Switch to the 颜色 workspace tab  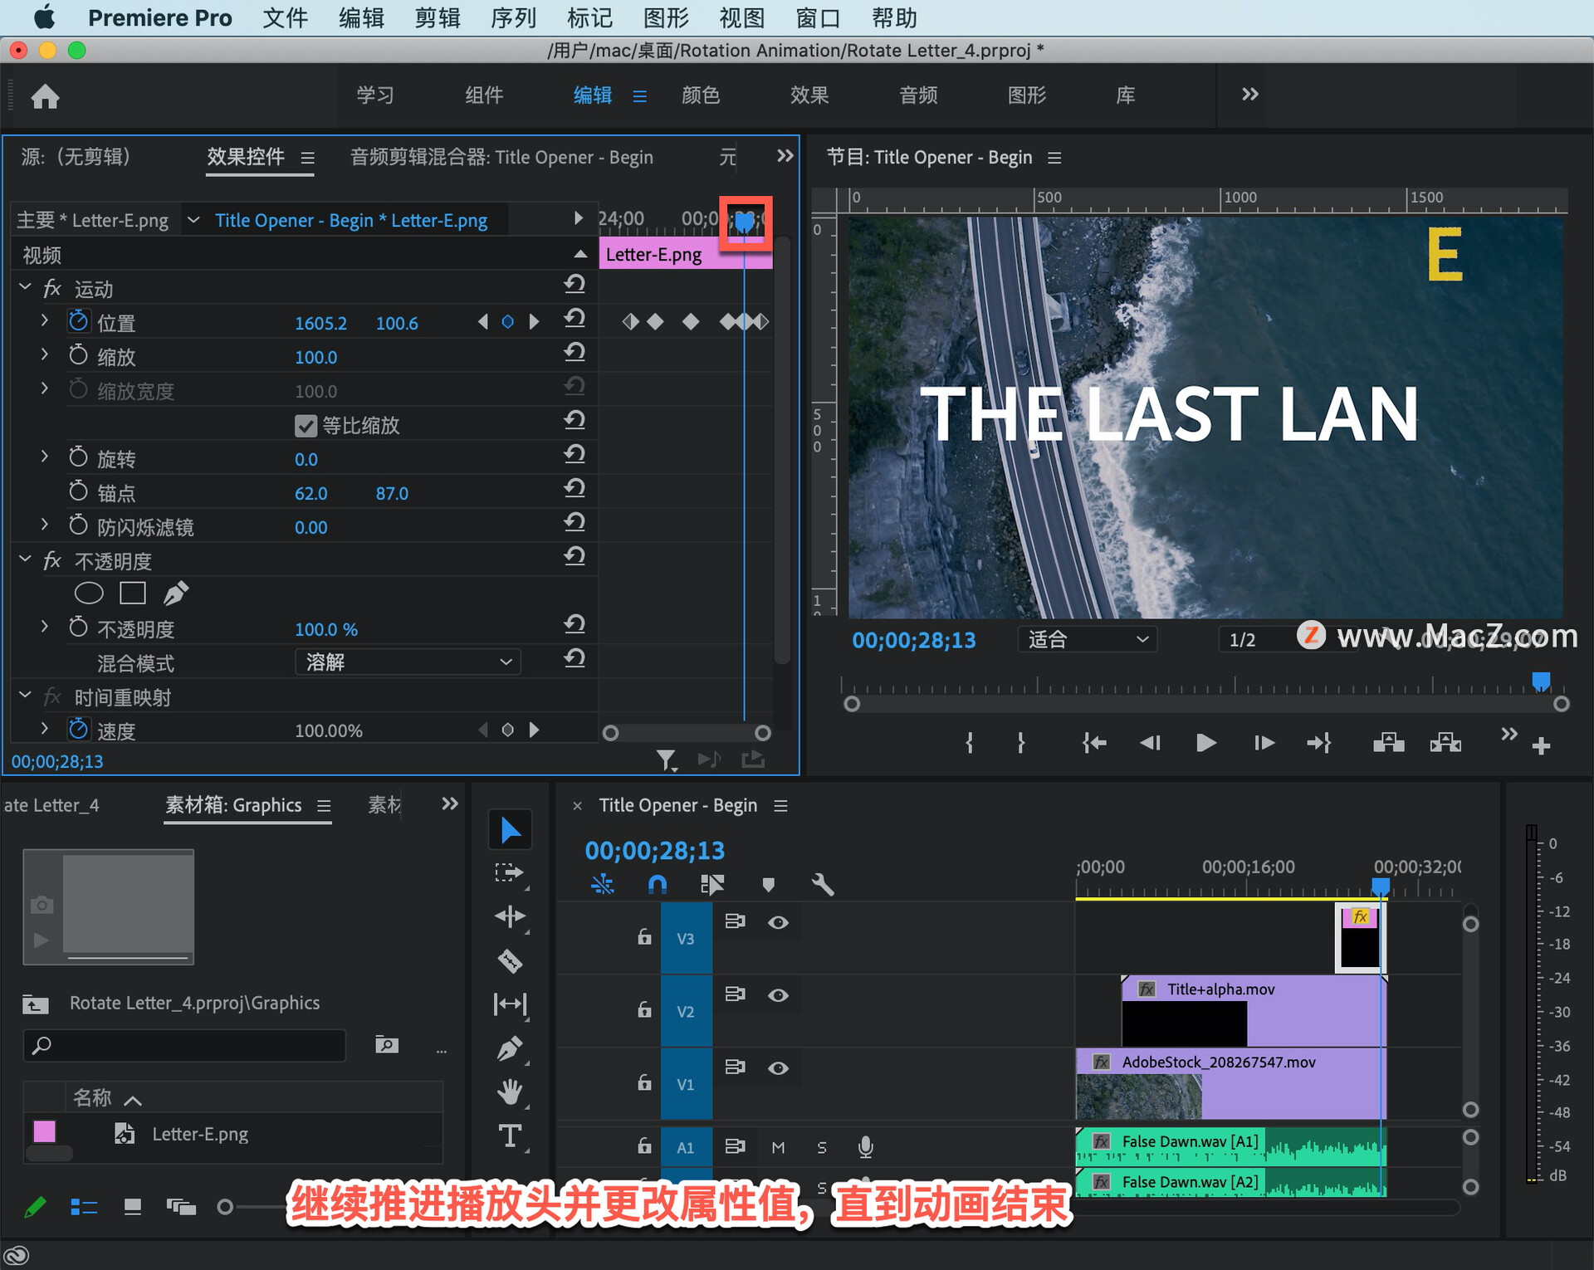[700, 95]
